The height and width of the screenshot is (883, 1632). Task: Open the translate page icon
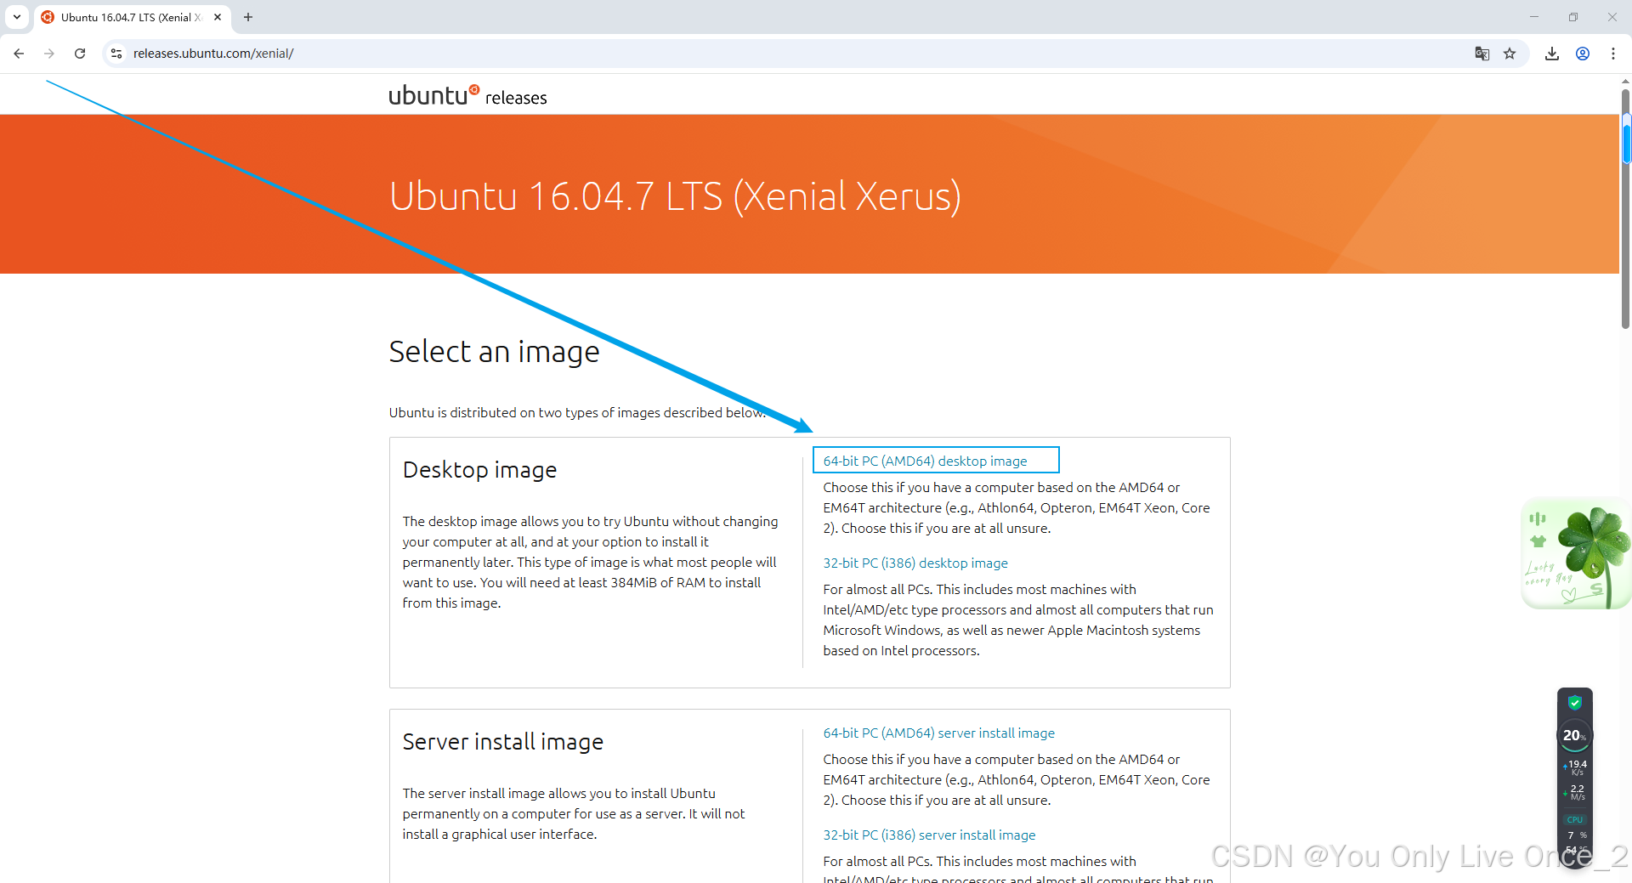(x=1482, y=54)
